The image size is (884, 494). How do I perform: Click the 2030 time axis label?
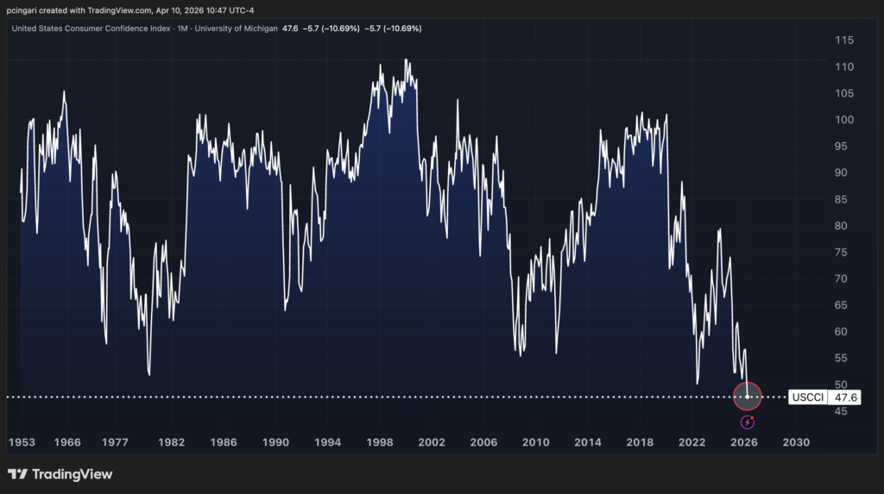795,442
